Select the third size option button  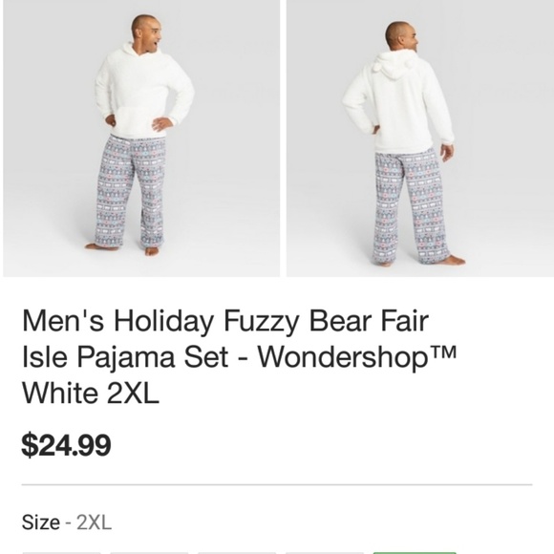click(237, 553)
